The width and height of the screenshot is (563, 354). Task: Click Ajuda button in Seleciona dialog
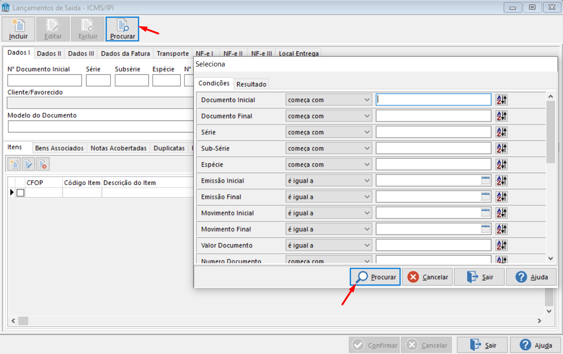point(531,277)
